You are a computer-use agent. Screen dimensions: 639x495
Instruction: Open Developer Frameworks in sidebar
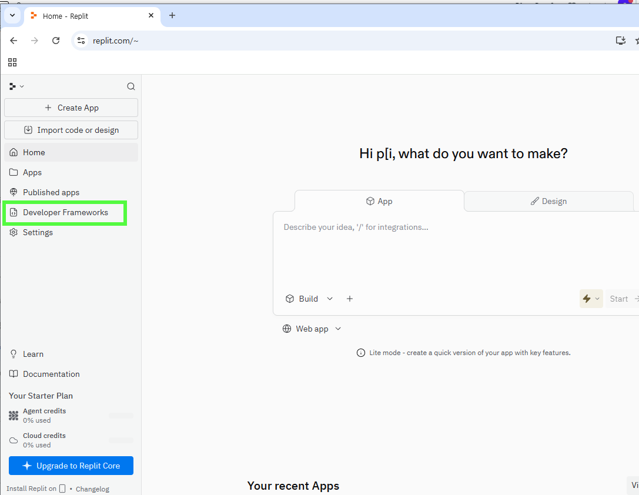[65, 212]
